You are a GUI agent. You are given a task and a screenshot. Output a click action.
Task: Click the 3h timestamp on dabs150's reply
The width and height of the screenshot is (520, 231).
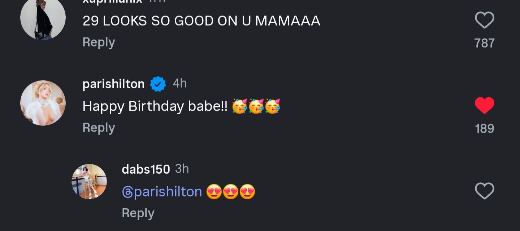pyautogui.click(x=182, y=169)
